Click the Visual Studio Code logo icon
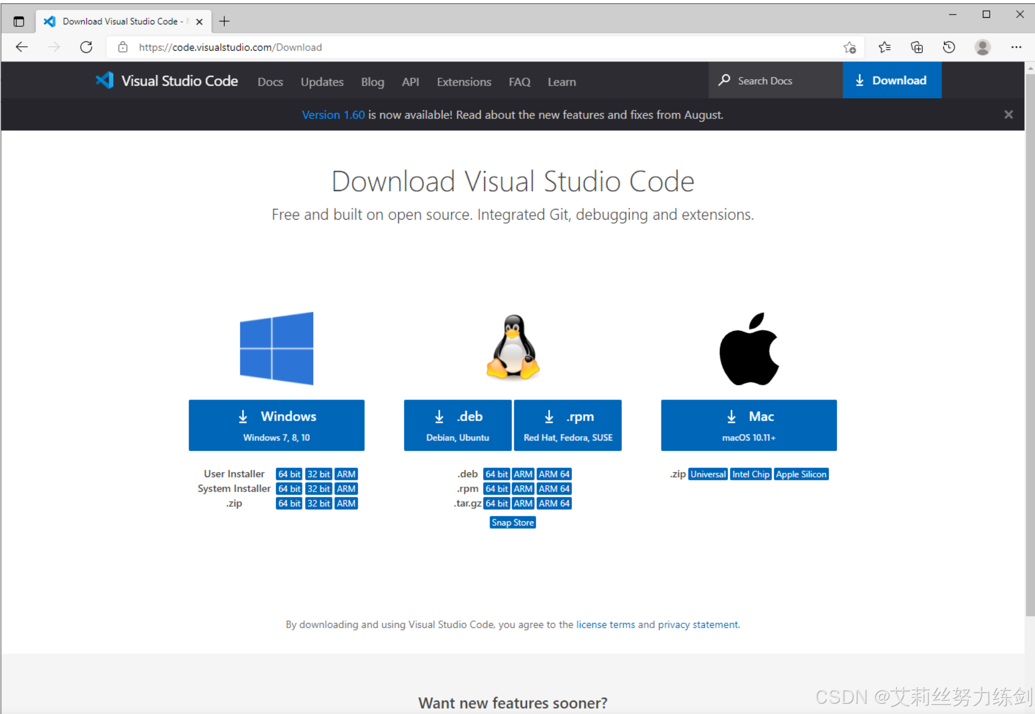This screenshot has height=714, width=1035. [105, 81]
